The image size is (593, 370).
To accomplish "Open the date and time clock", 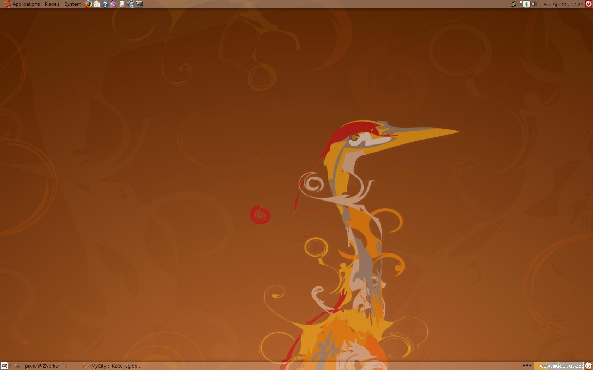I will [563, 4].
